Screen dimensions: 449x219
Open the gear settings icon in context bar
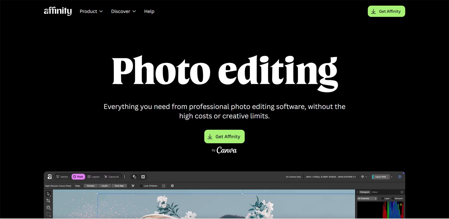pos(172,186)
